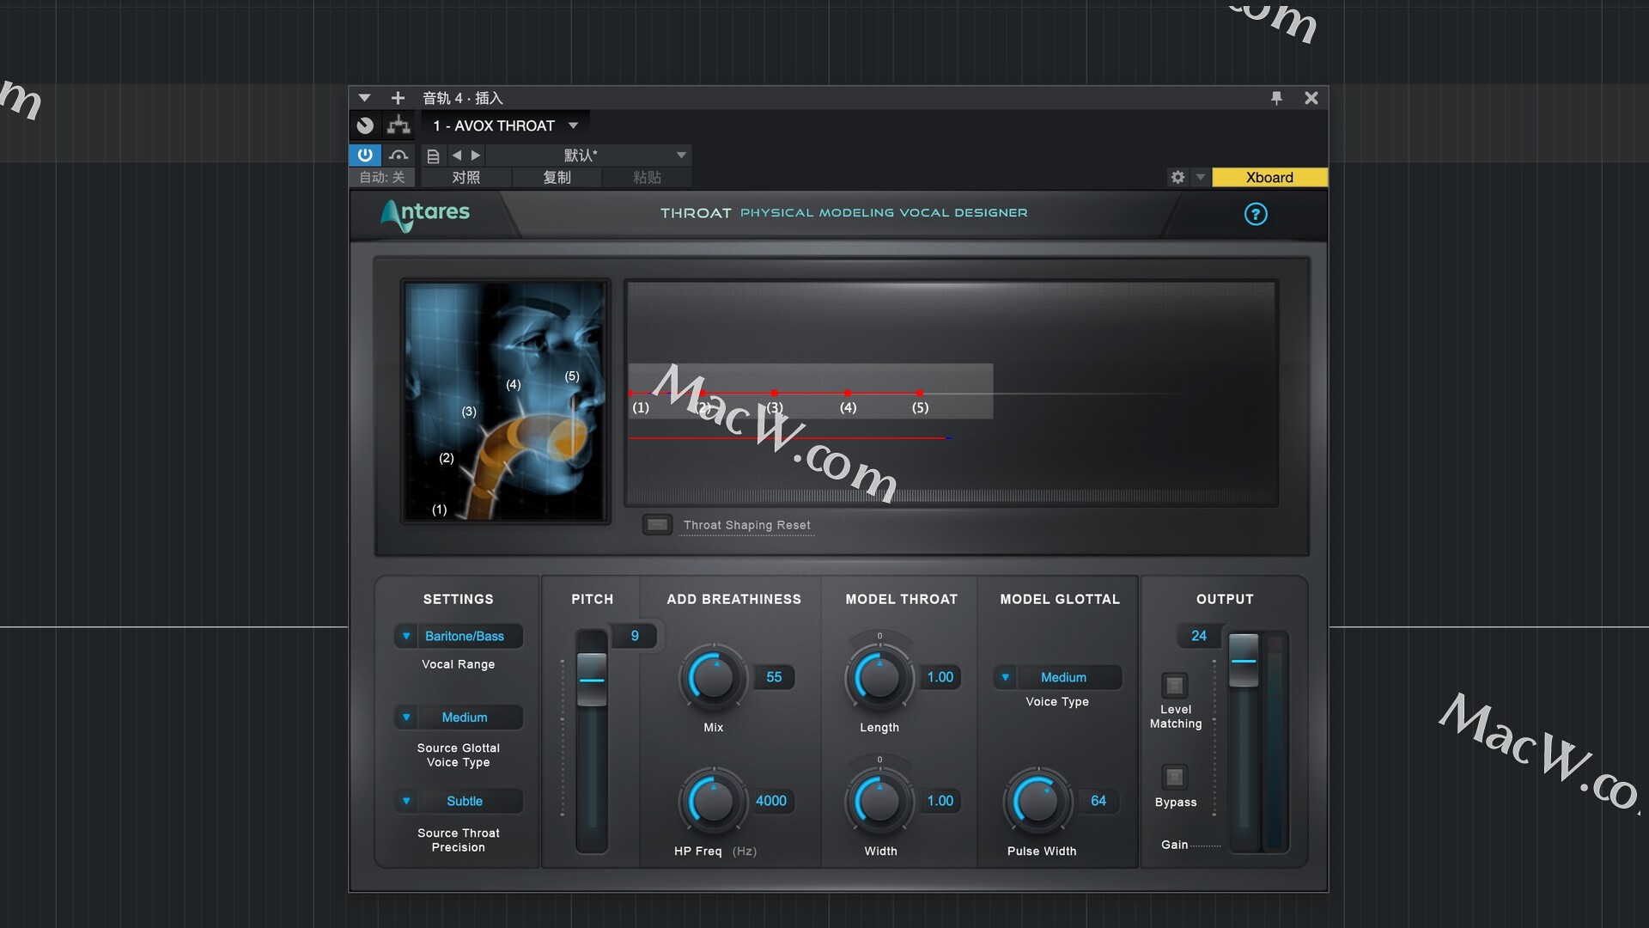Click the Breathiness Mix knob

(x=713, y=677)
